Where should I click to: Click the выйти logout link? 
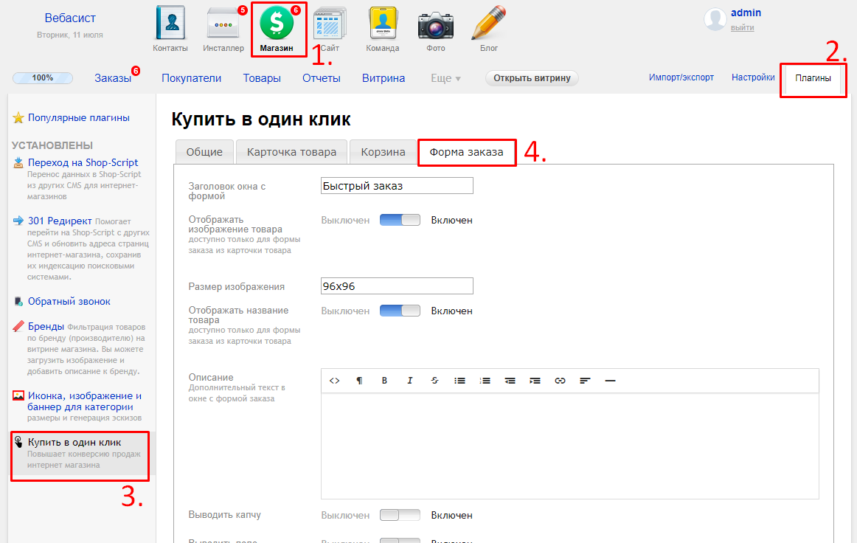(742, 28)
